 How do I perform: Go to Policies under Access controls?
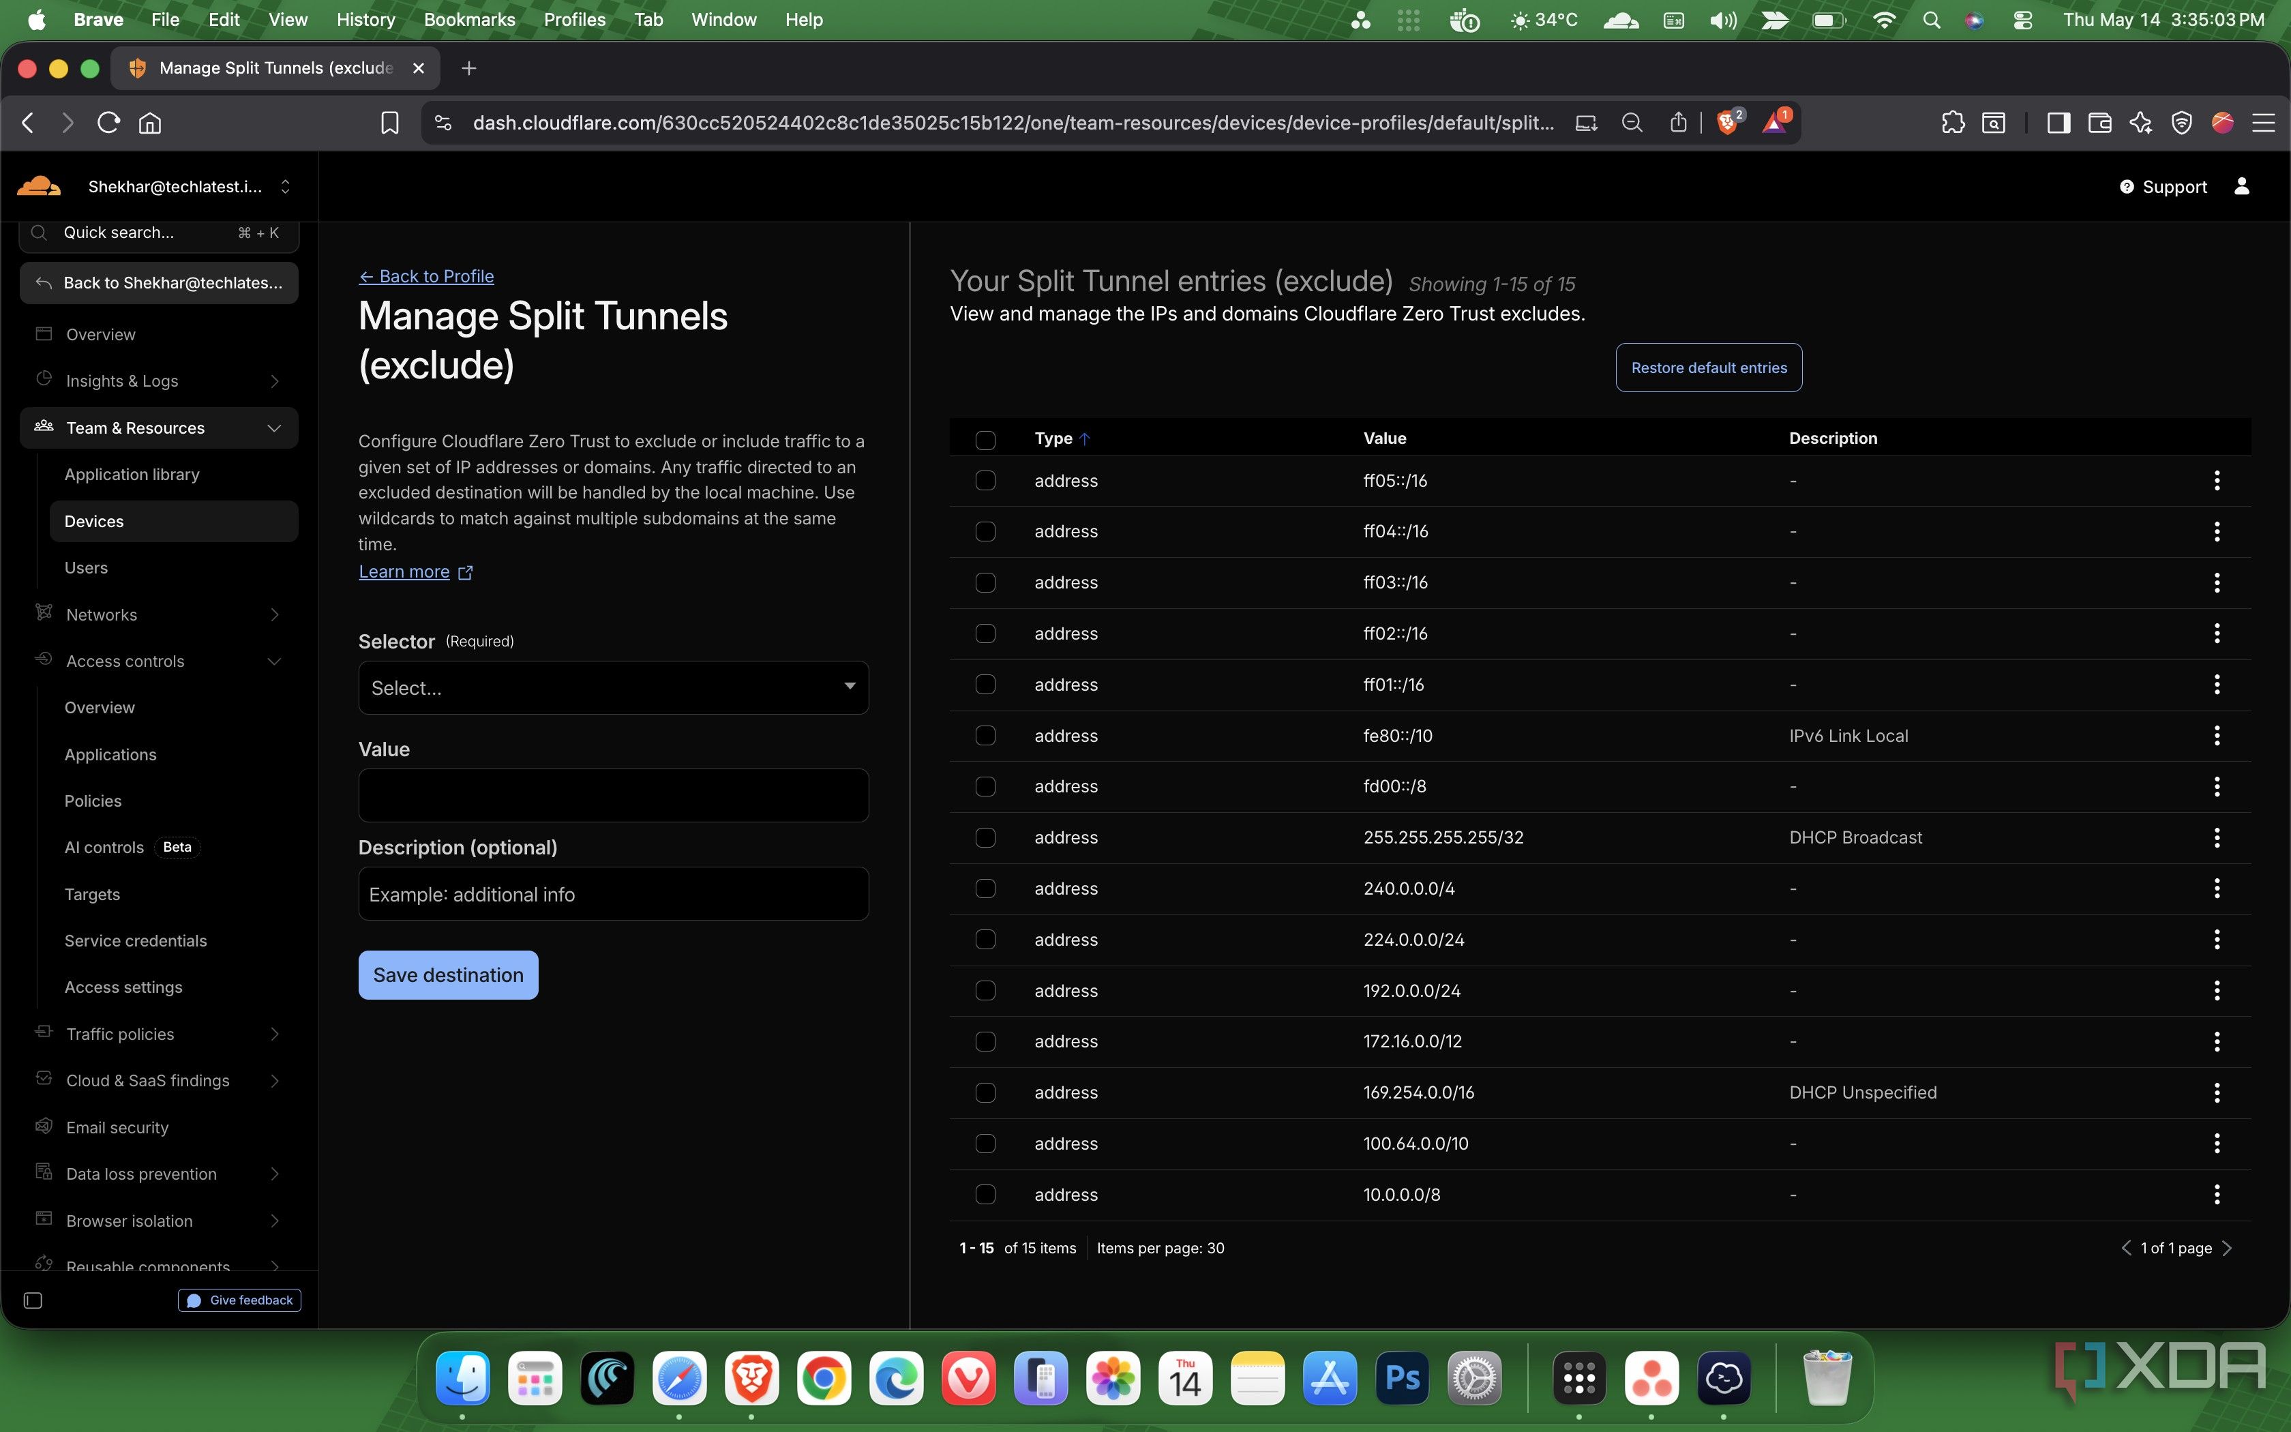(93, 801)
